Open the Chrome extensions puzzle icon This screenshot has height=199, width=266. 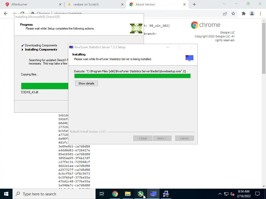(244, 13)
